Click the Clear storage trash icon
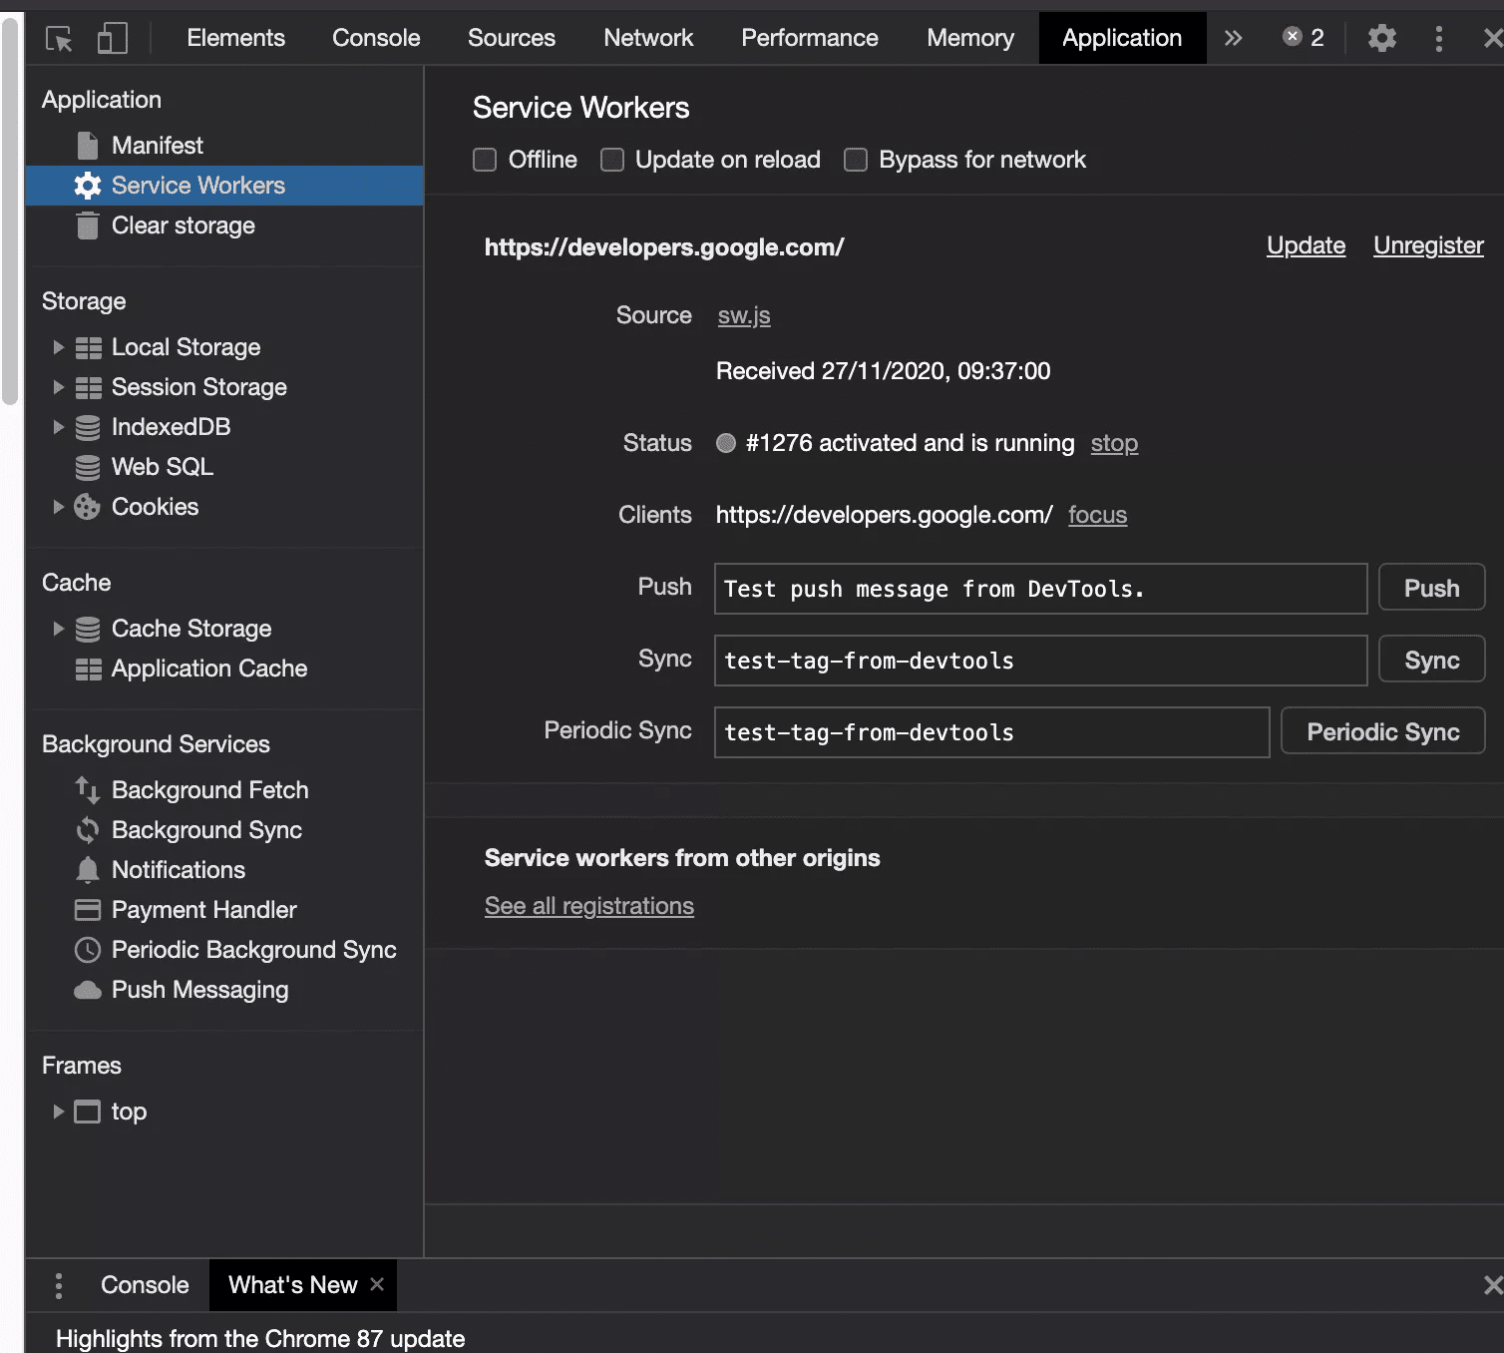This screenshot has height=1353, width=1504. [88, 225]
